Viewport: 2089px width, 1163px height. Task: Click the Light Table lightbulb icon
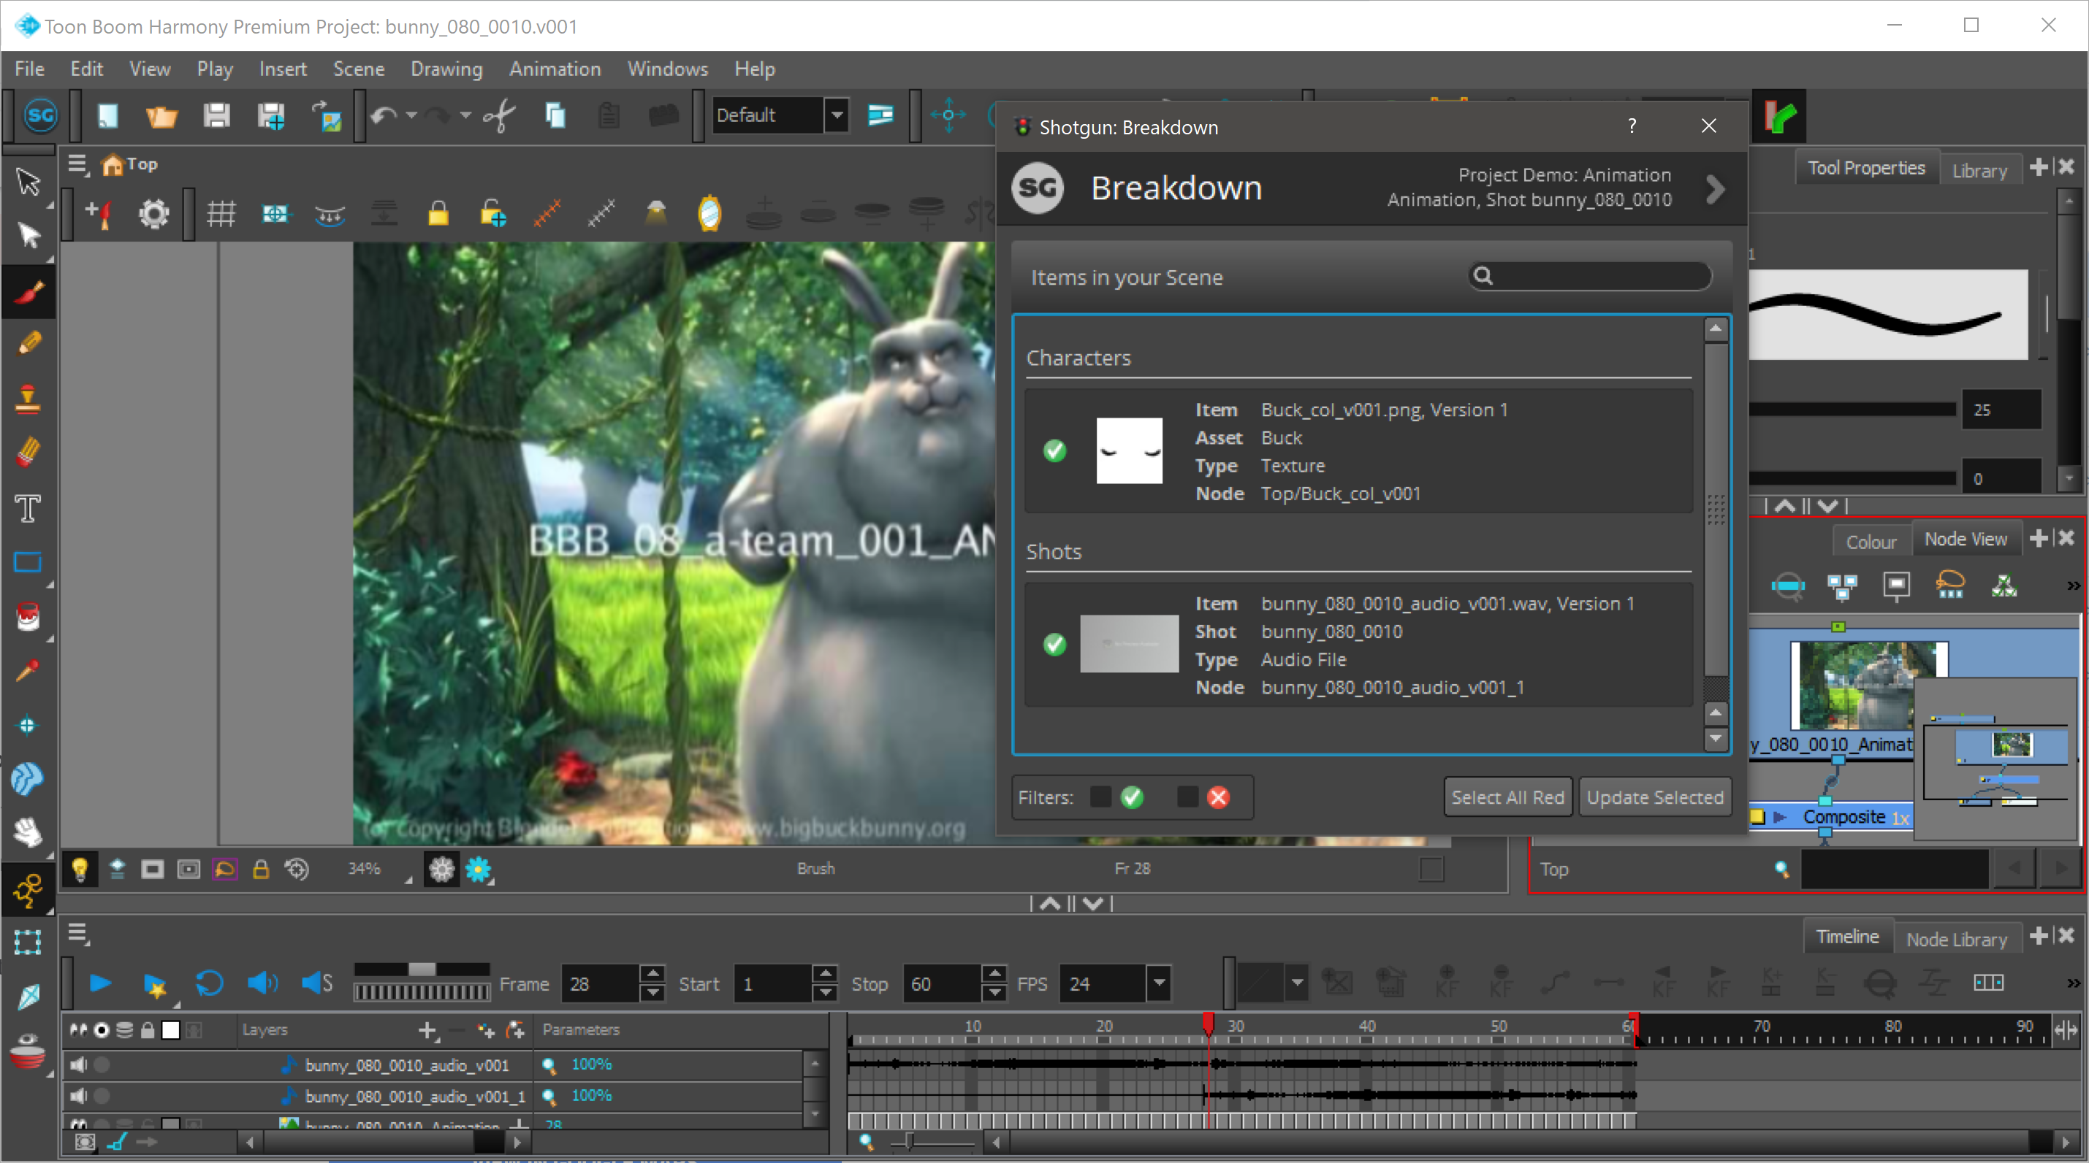(80, 869)
